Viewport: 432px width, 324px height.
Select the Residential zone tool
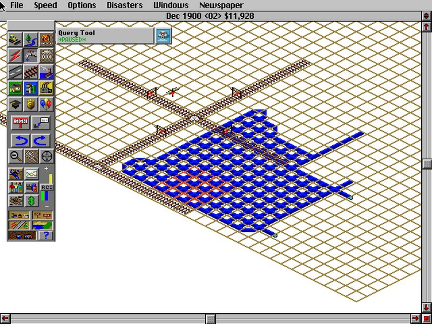[x=15, y=88]
